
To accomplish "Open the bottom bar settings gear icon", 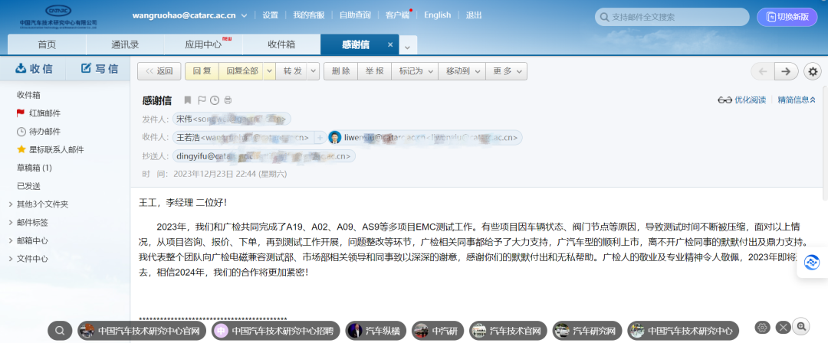I will [x=762, y=328].
